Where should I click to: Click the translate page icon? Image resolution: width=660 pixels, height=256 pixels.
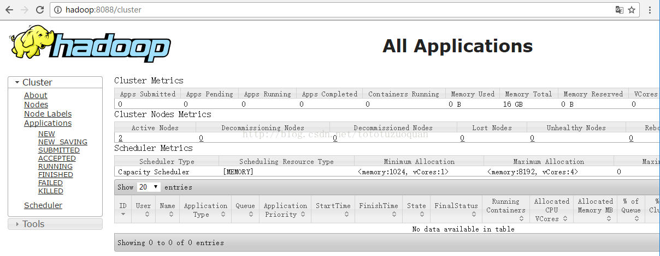[x=619, y=10]
